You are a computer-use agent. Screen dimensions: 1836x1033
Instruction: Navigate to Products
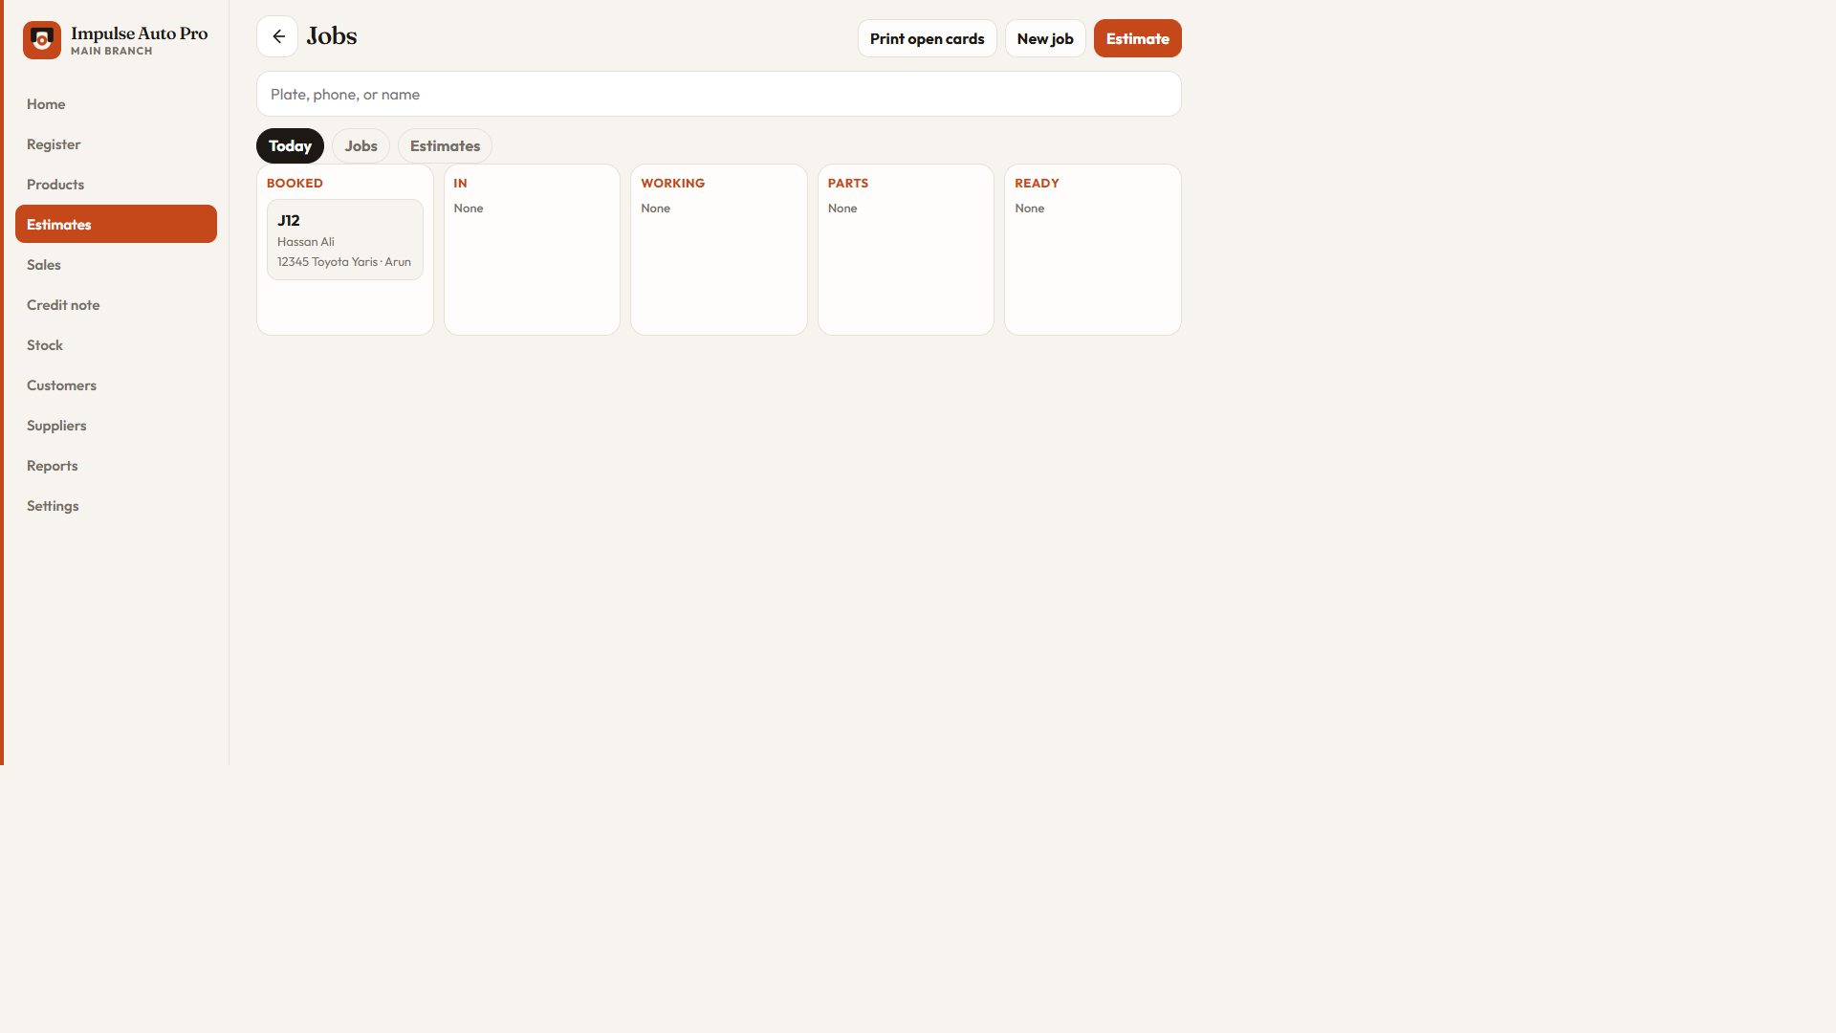pyautogui.click(x=116, y=184)
